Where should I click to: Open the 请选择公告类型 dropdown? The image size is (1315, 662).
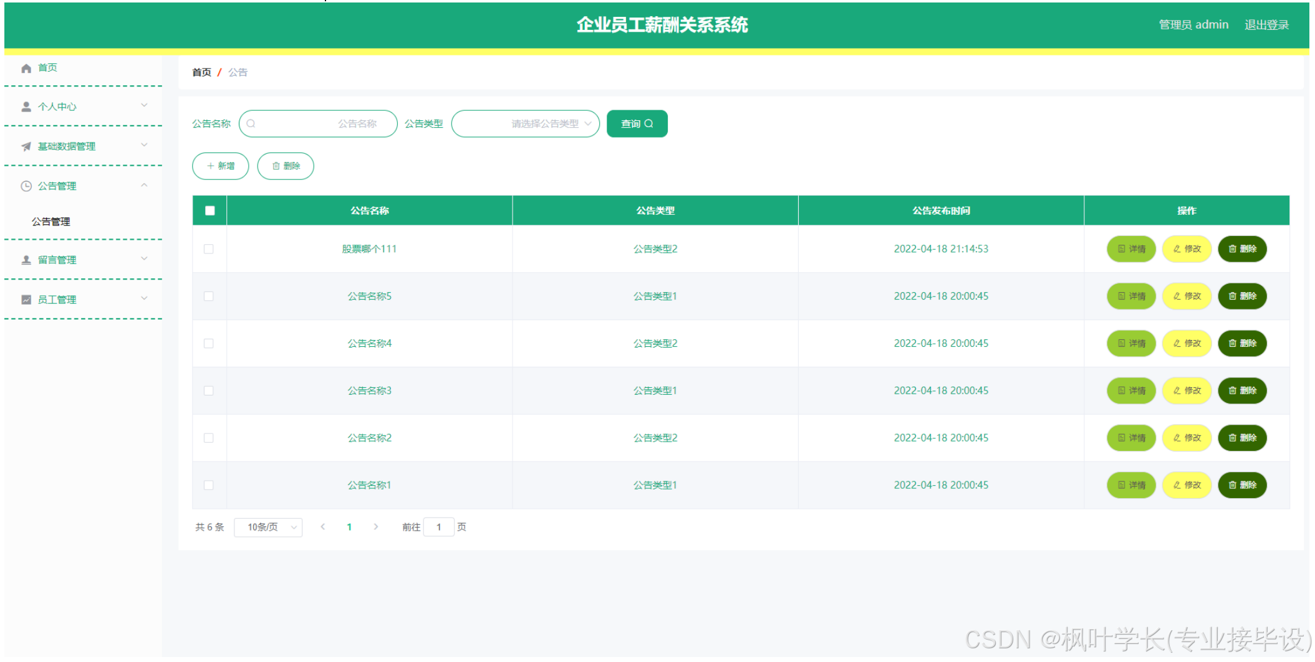click(x=526, y=123)
